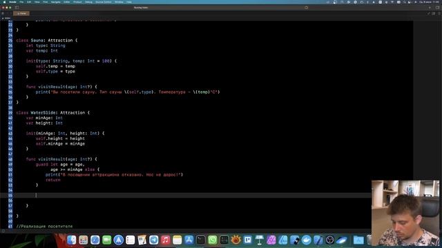Click the 'return' keyword line
Viewport: 442px width, 248px height.
[x=53, y=180]
